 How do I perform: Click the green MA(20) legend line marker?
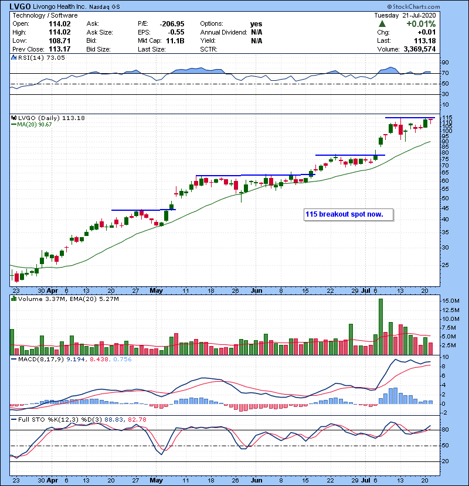[13, 125]
